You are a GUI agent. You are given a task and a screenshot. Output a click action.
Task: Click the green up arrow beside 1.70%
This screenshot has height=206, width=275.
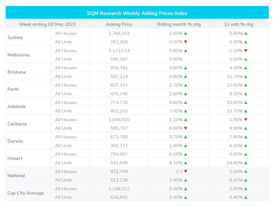186,85
